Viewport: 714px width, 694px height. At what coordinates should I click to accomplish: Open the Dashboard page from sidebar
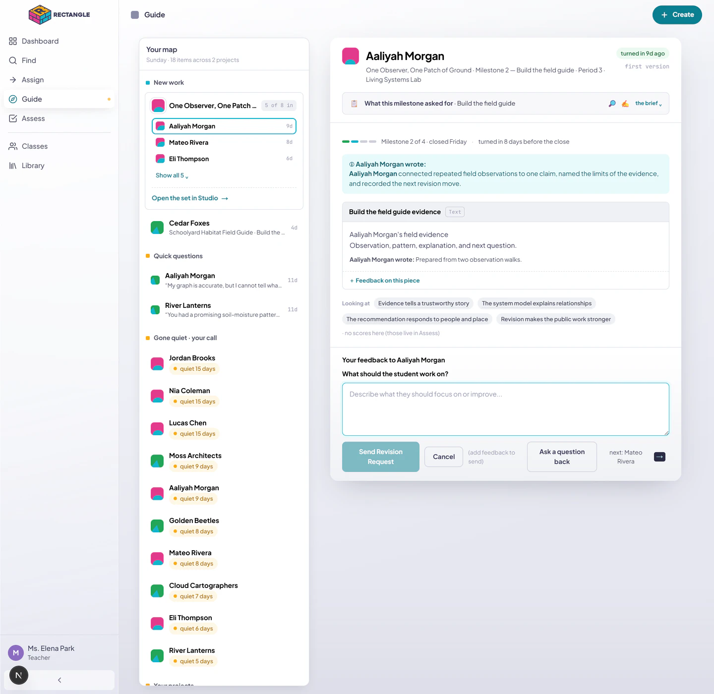[x=59, y=41]
